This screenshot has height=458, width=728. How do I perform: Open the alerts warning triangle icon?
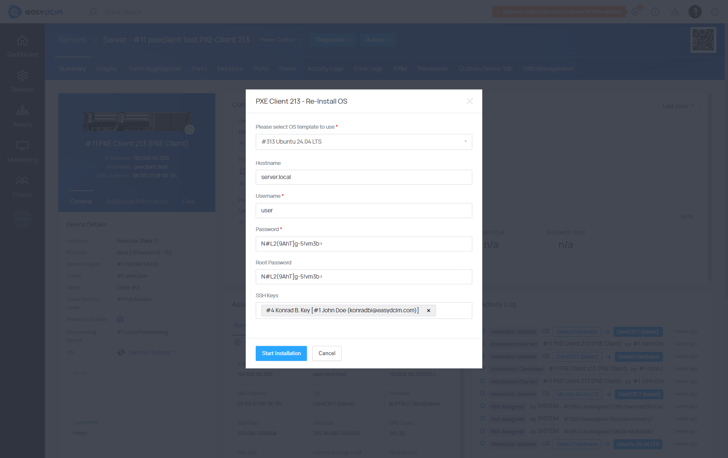[675, 12]
